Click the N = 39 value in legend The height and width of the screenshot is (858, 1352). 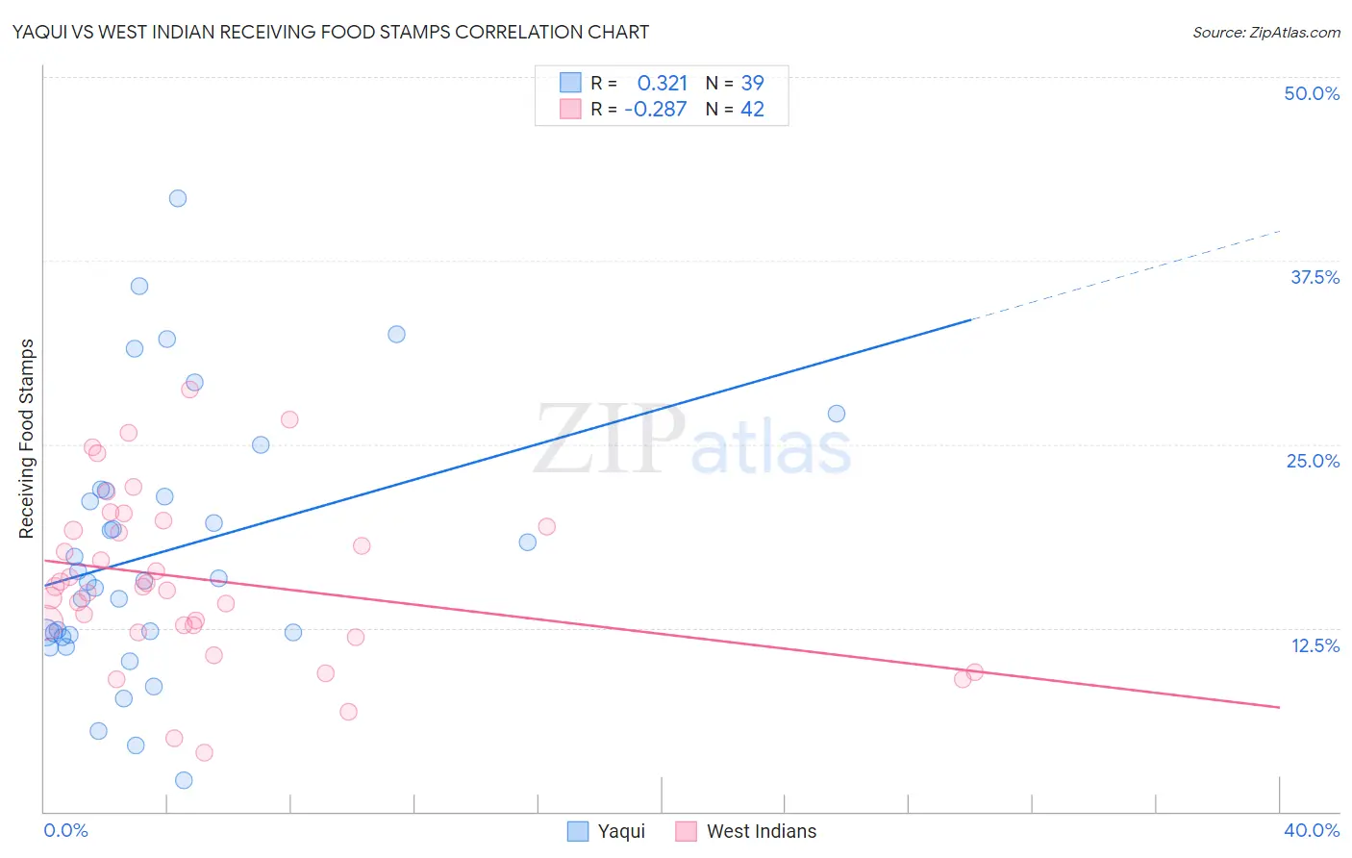[x=735, y=83]
